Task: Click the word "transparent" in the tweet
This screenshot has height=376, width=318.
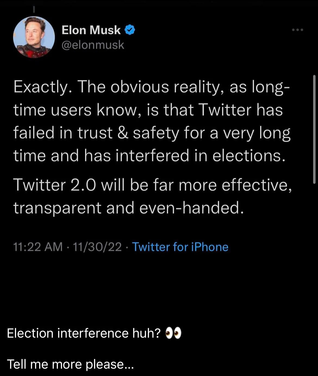Action: 57,208
